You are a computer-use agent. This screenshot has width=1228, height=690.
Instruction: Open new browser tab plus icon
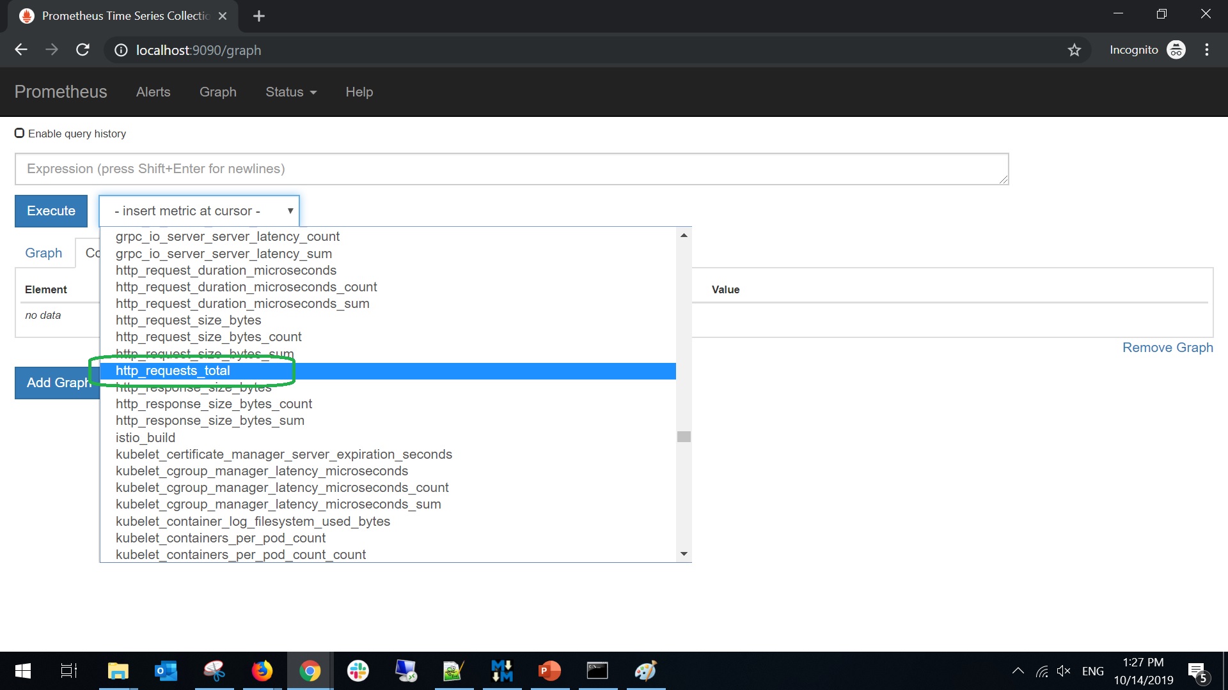tap(258, 16)
